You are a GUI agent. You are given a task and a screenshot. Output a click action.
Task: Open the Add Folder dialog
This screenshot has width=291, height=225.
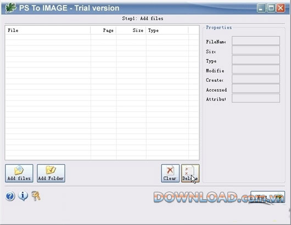pyautogui.click(x=51, y=173)
